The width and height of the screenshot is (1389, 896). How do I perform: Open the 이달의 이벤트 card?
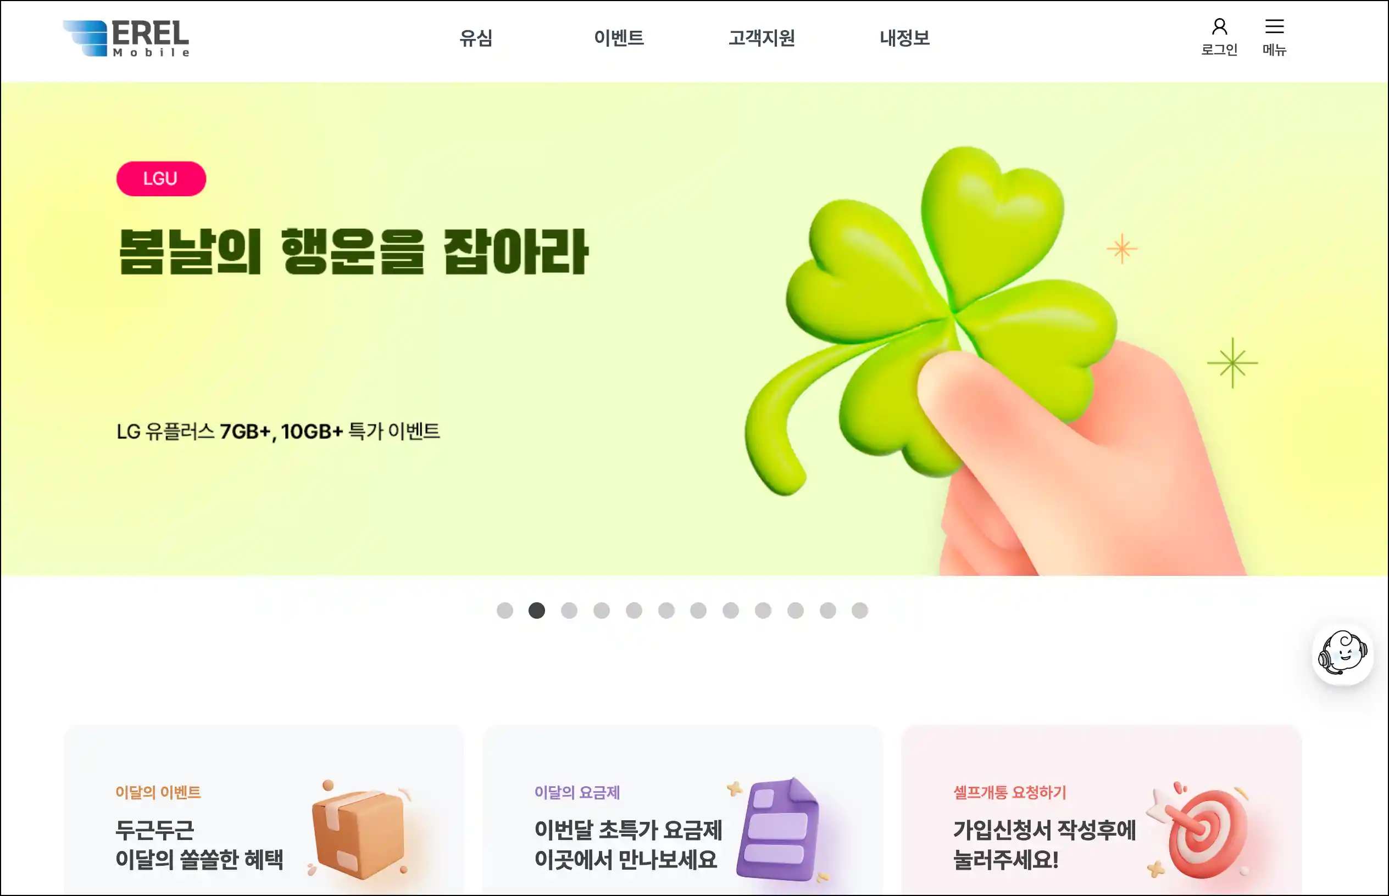(x=264, y=810)
